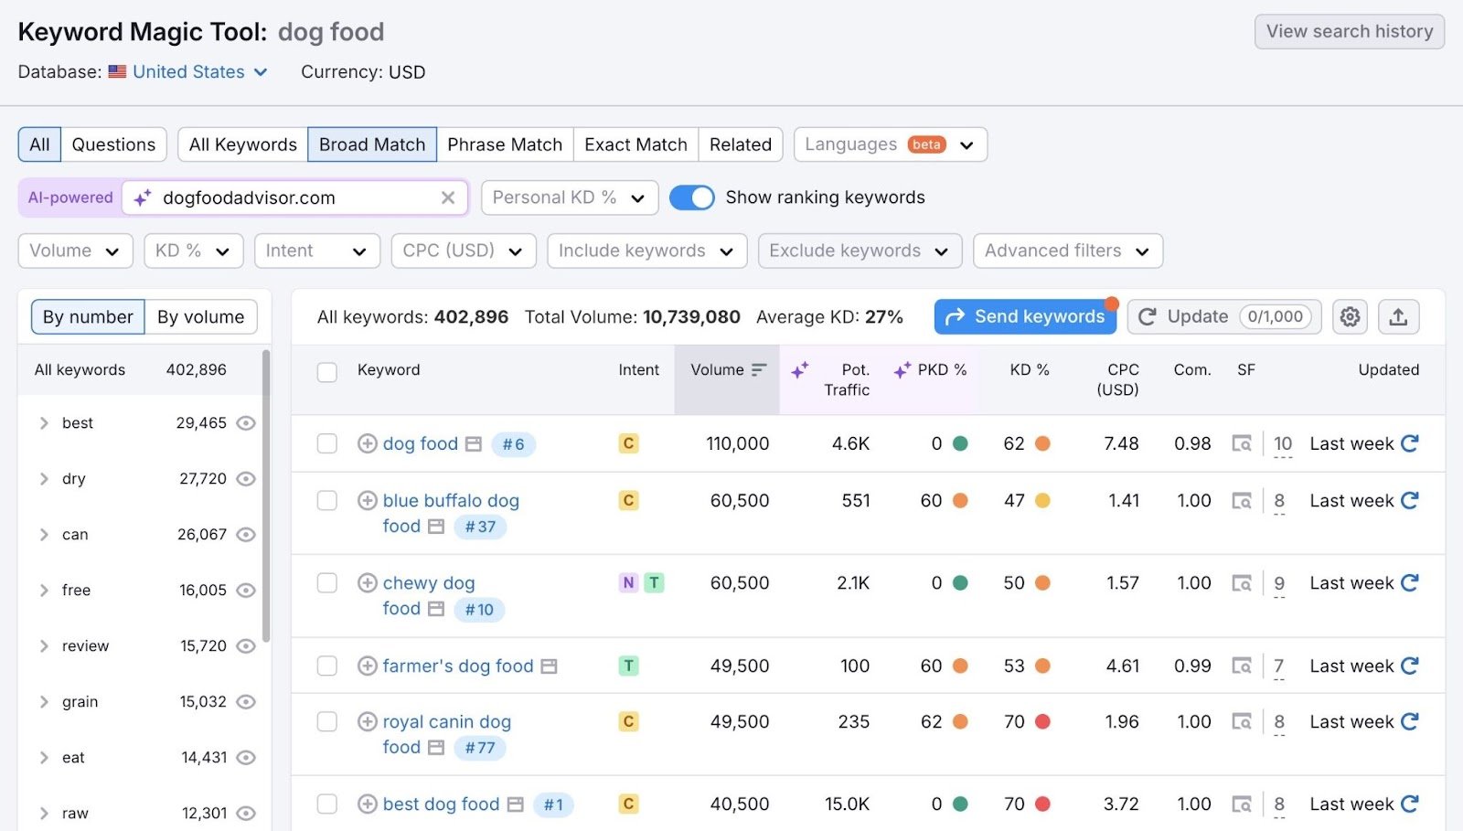Switch to the Questions tab
Screen dimensions: 1463x831
(113, 144)
